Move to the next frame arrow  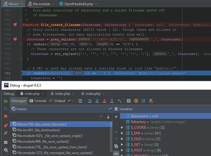tap(108, 117)
